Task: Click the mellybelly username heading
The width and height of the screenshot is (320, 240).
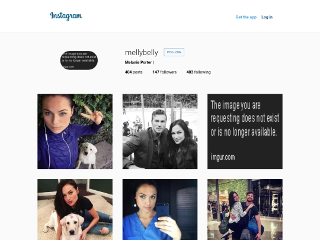Action: tap(142, 53)
